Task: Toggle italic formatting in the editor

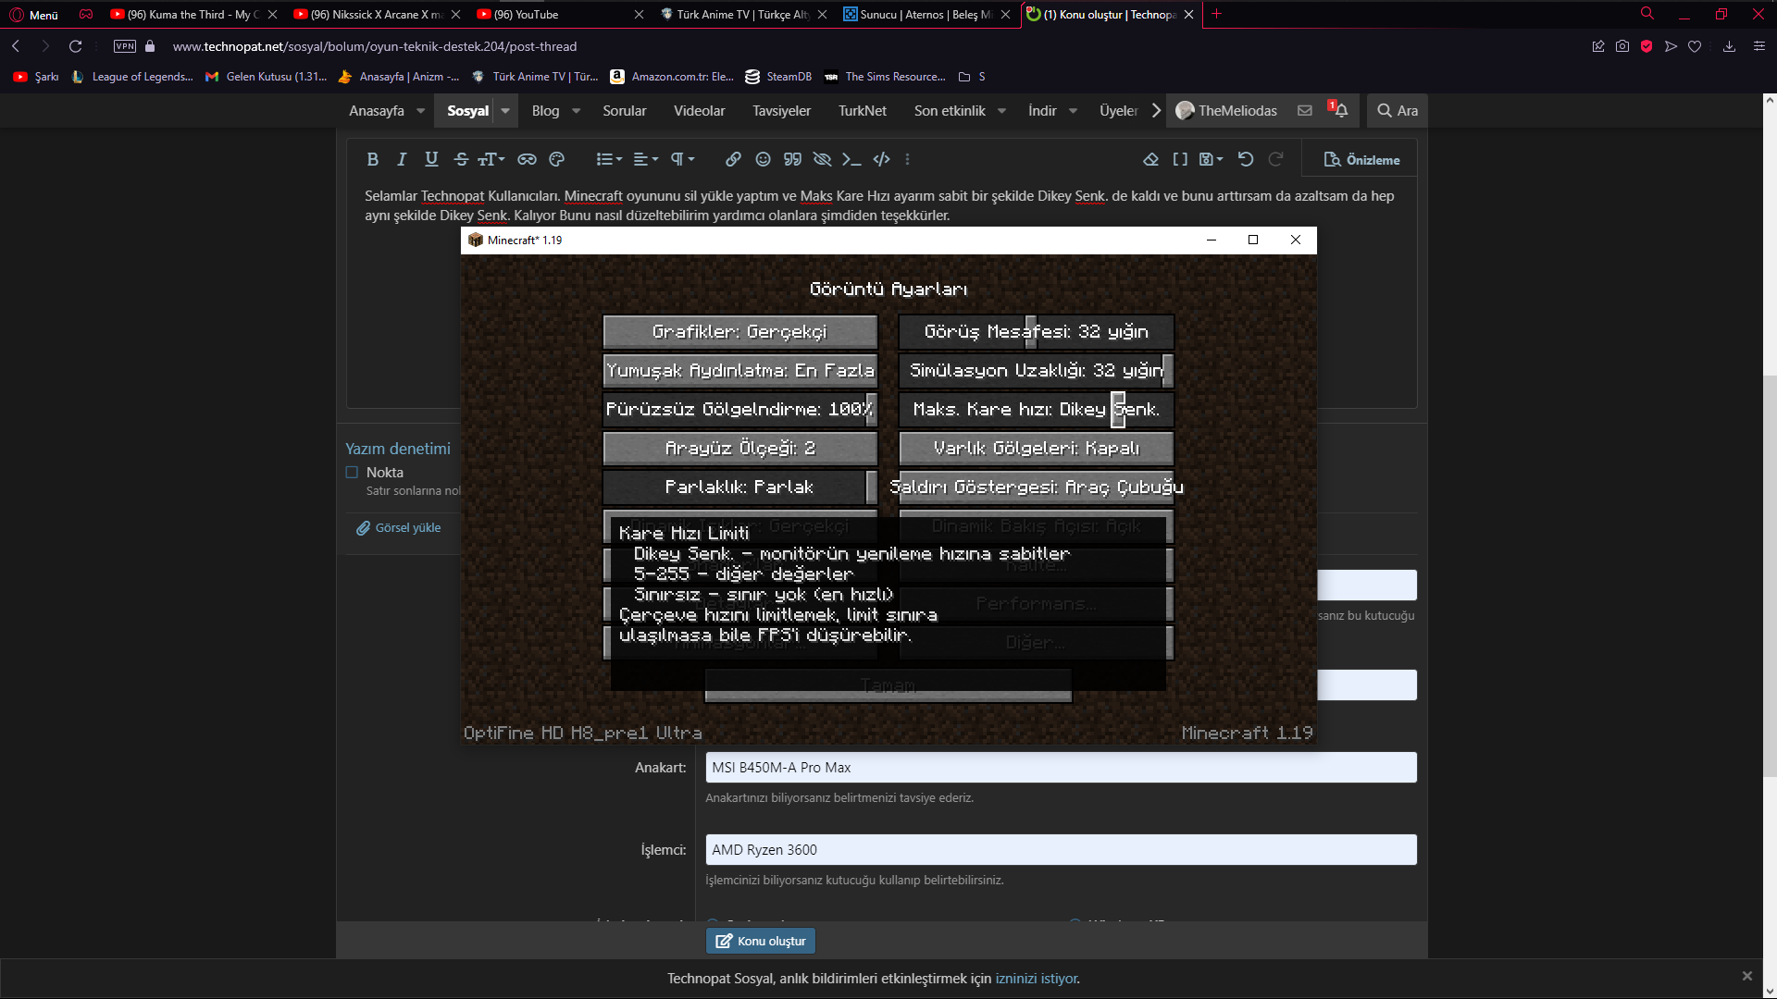Action: pyautogui.click(x=402, y=159)
